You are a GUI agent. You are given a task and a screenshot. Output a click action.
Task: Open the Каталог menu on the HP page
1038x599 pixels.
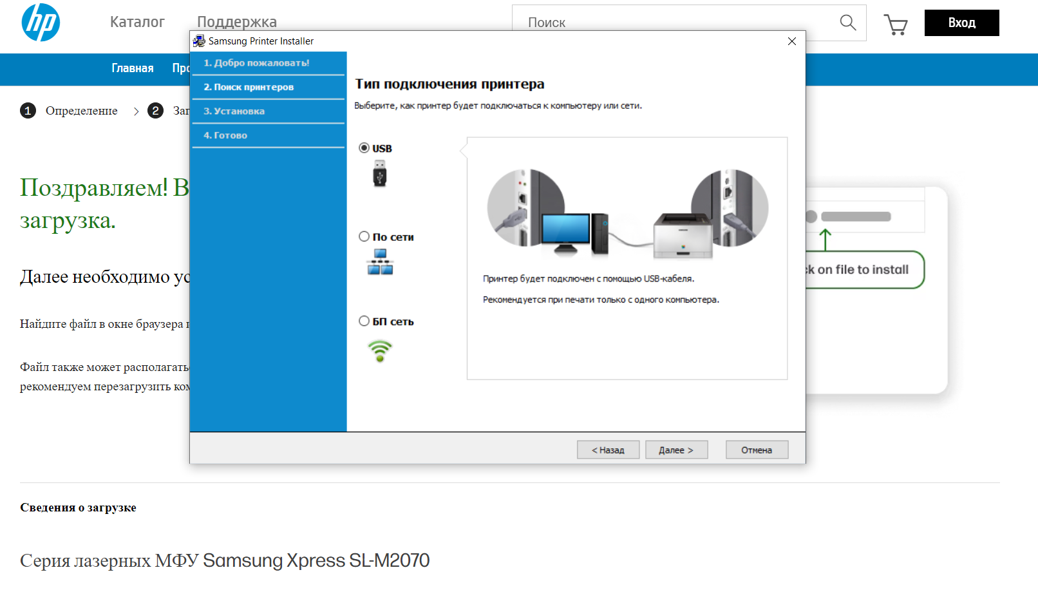click(x=137, y=23)
